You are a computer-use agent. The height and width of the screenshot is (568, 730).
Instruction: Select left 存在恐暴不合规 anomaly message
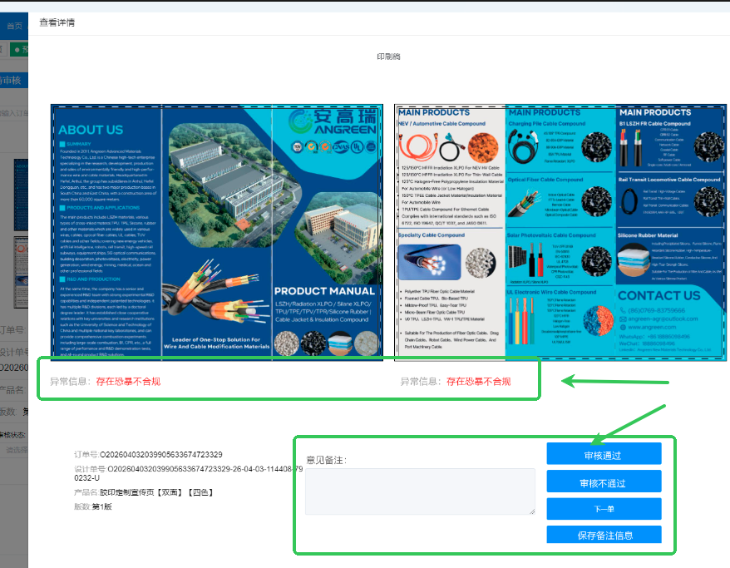128,382
